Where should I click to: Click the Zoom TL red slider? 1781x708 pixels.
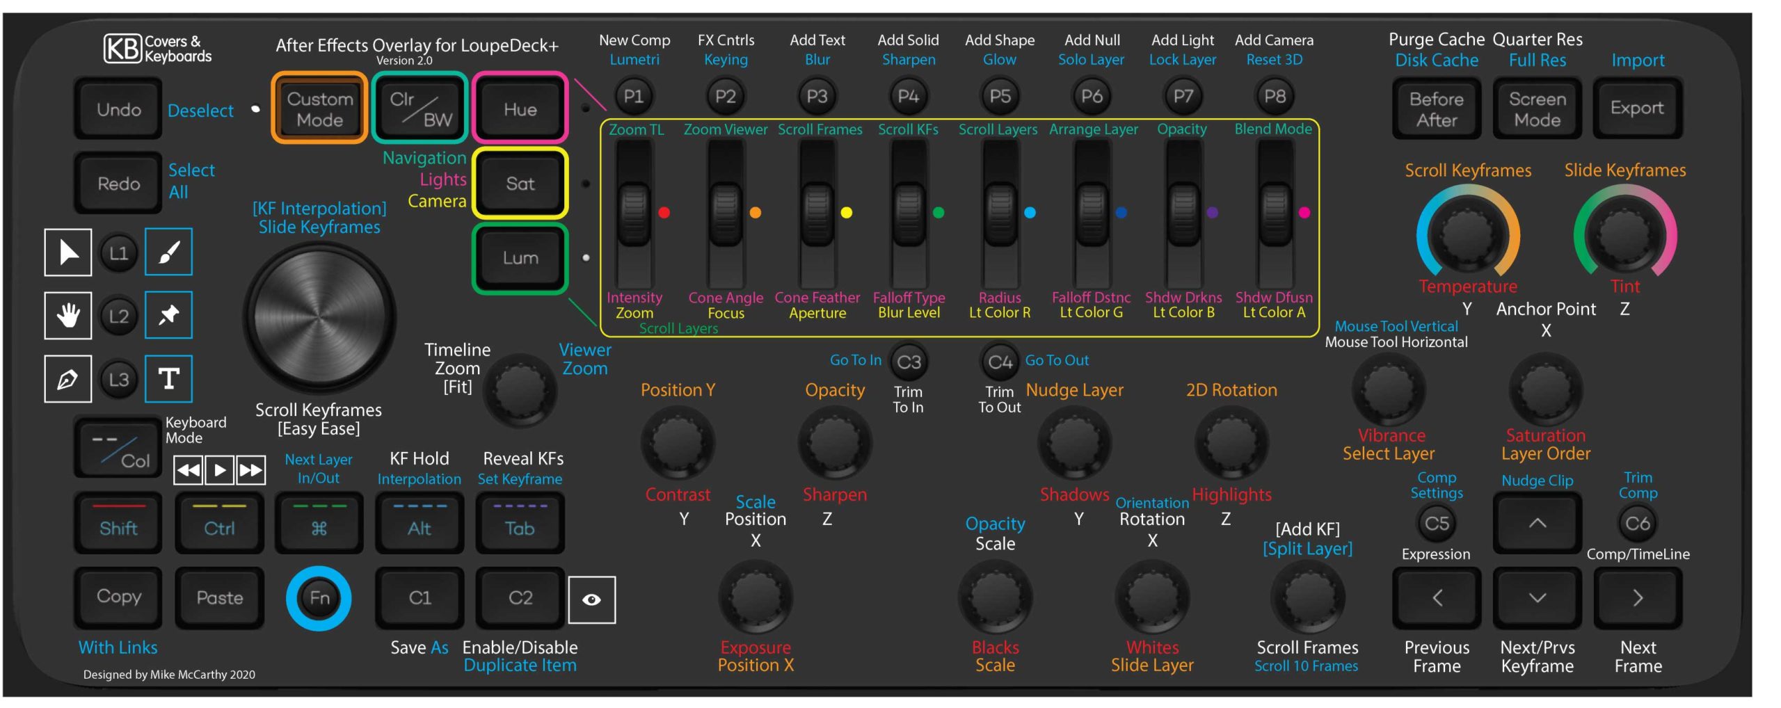(x=634, y=213)
